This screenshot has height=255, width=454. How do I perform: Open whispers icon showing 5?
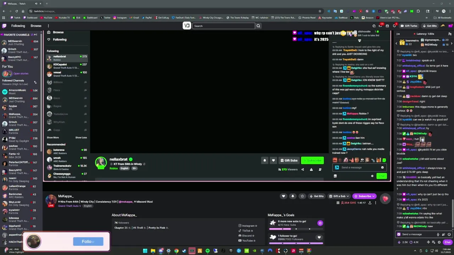pos(394,25)
